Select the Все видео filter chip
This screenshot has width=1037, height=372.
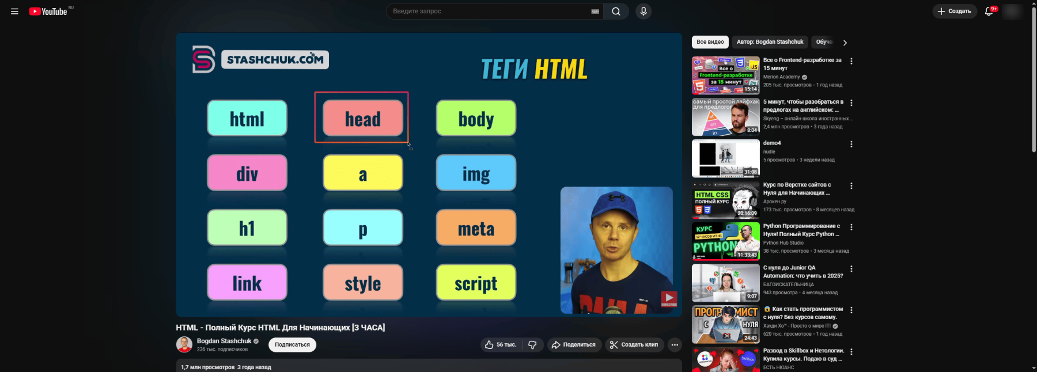tap(710, 42)
